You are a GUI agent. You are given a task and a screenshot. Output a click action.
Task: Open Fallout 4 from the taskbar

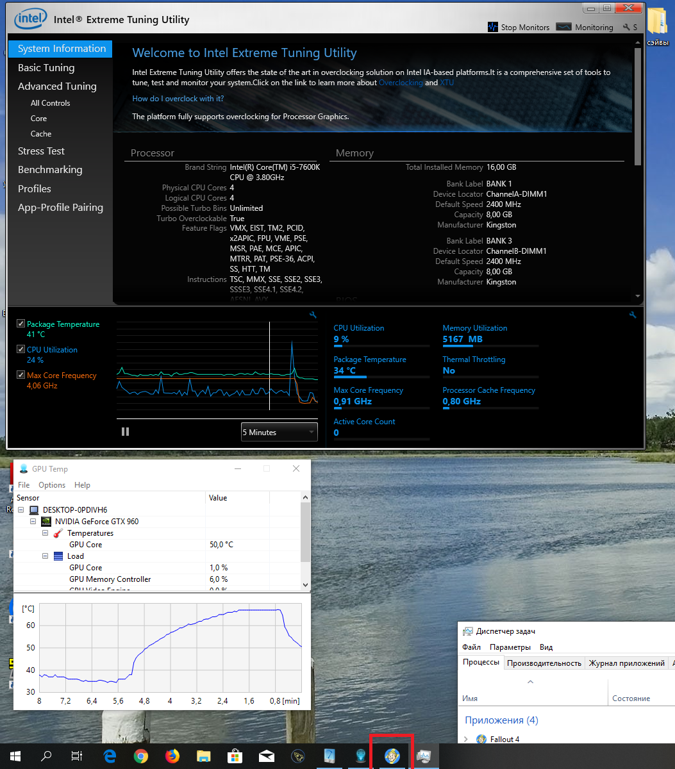(392, 756)
